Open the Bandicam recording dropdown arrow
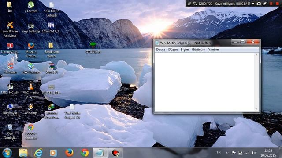 [x=252, y=4]
